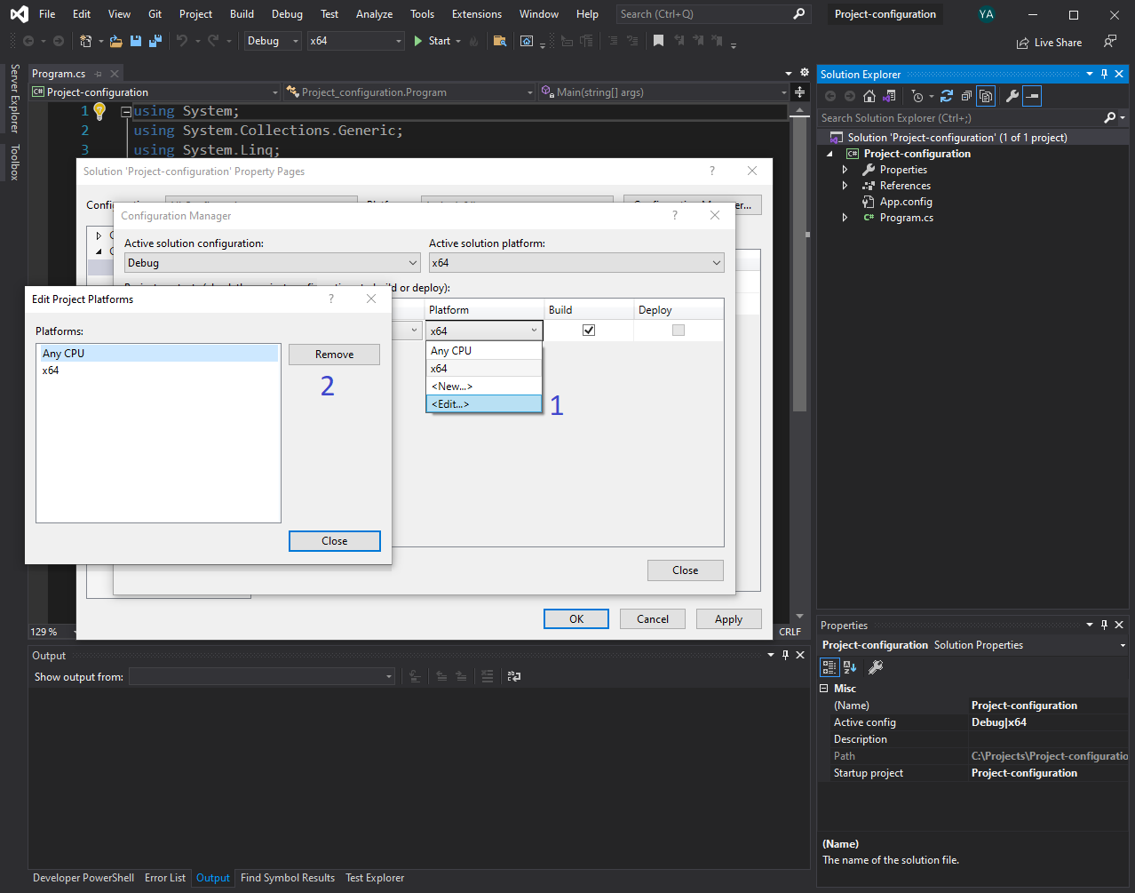Switch to the Error List tab
This screenshot has height=893, width=1135.
165,878
